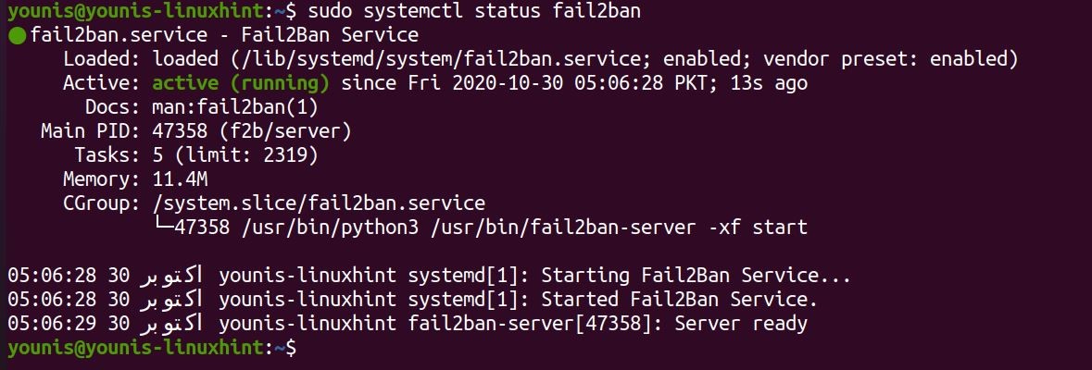Viewport: 1092px width, 370px height.
Task: Click the green service status dot
Action: (17, 36)
